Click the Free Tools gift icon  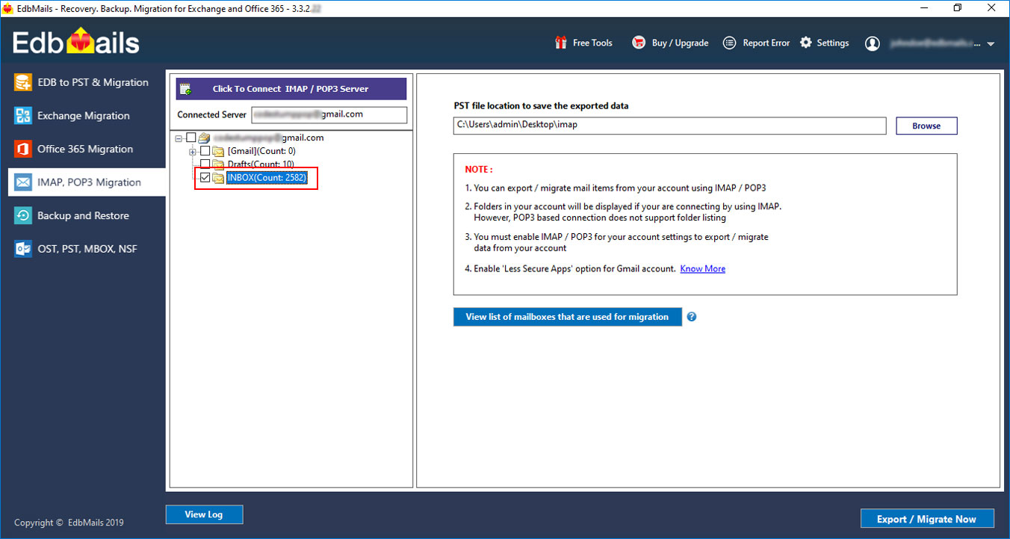(561, 43)
